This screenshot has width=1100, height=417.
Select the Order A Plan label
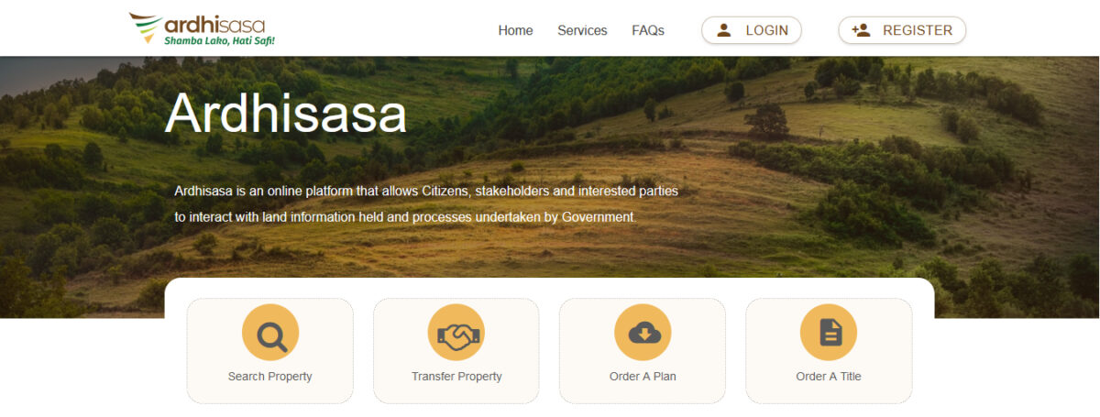tap(643, 377)
